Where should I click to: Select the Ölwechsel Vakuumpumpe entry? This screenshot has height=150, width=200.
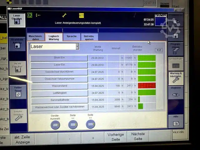point(59,79)
